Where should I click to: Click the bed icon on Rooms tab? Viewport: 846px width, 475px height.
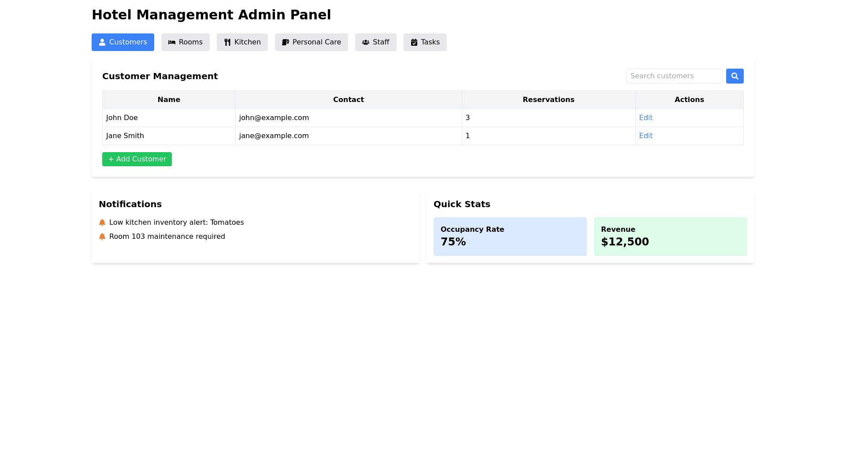tap(172, 42)
